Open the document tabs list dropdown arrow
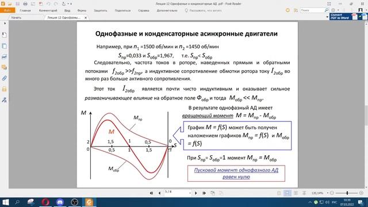The height and width of the screenshot is (207, 368). tap(327, 17)
